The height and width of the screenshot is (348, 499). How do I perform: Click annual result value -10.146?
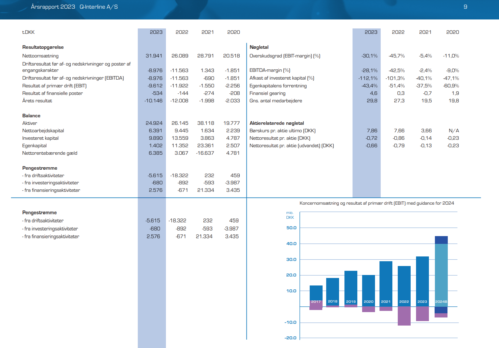click(x=153, y=101)
